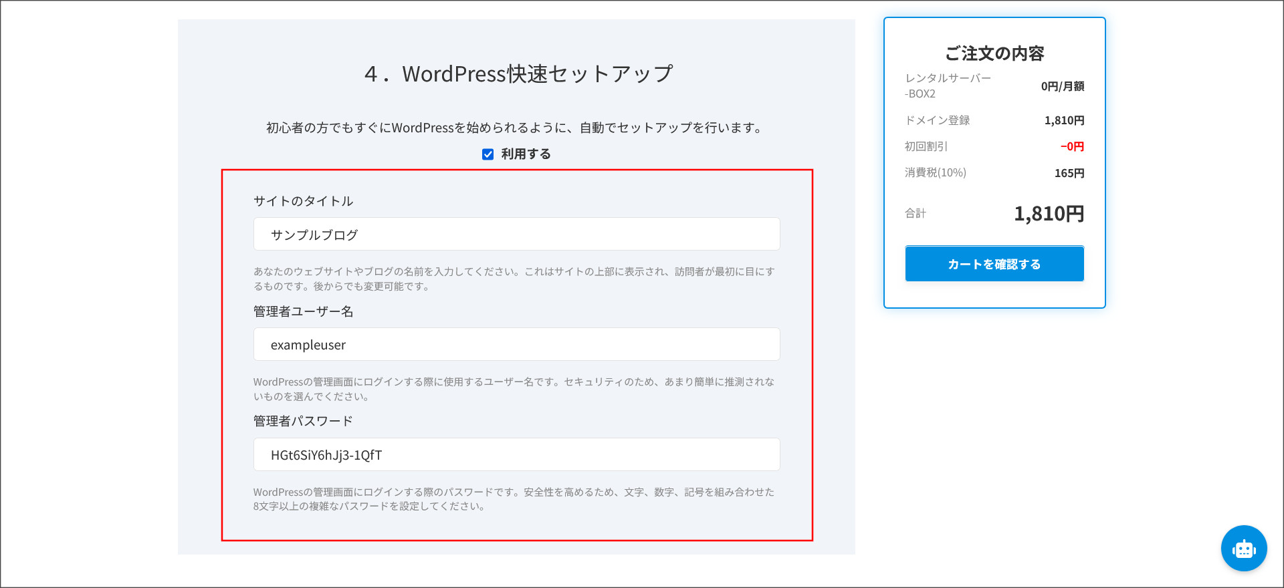Click the 管理者ユーザー名 field containing exampleuser
This screenshot has height=588, width=1284.
coord(516,345)
